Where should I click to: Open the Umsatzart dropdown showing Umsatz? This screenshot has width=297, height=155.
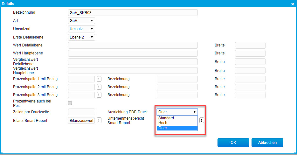[81, 29]
